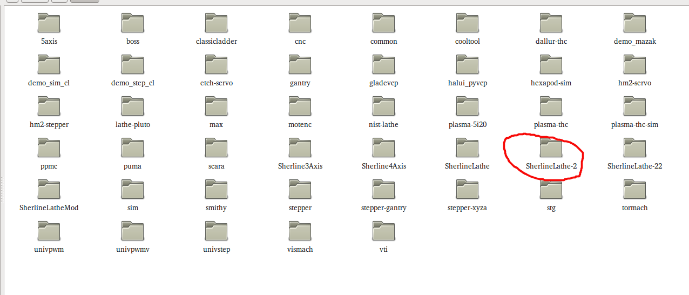Click the "univstep" folder name
The height and width of the screenshot is (295, 689).
(216, 249)
